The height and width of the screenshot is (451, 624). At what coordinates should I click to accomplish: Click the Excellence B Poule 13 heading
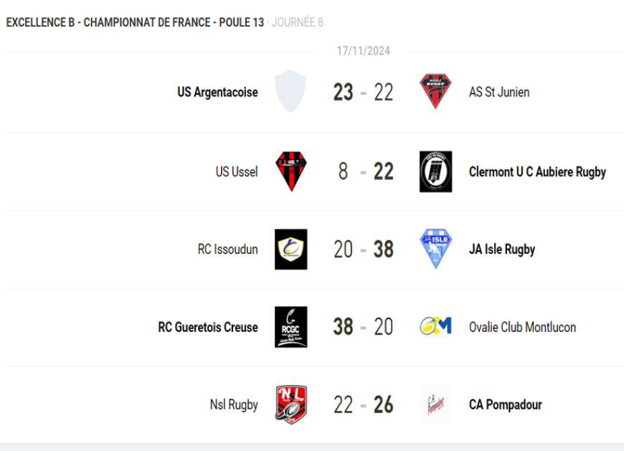(x=135, y=22)
